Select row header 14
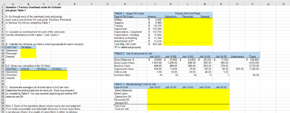 [x=3, y=47]
